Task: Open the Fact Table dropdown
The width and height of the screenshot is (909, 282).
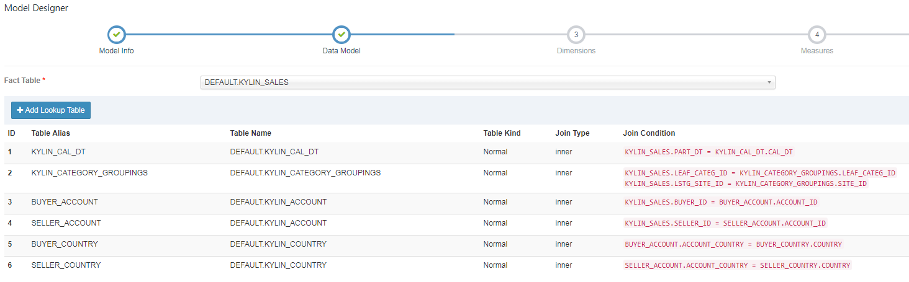Action: point(487,82)
